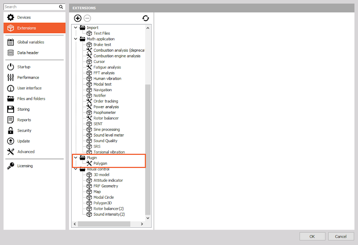
Task: Collapse the Math application tree node
Action: [x=76, y=39]
